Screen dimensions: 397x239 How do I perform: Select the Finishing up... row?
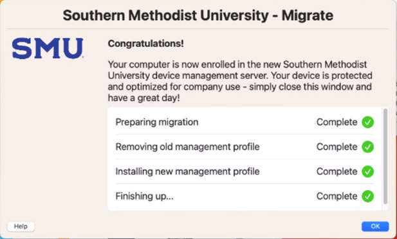(x=245, y=196)
